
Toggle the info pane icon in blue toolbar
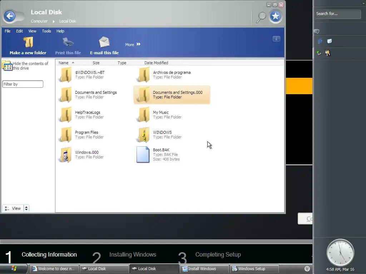276,39
